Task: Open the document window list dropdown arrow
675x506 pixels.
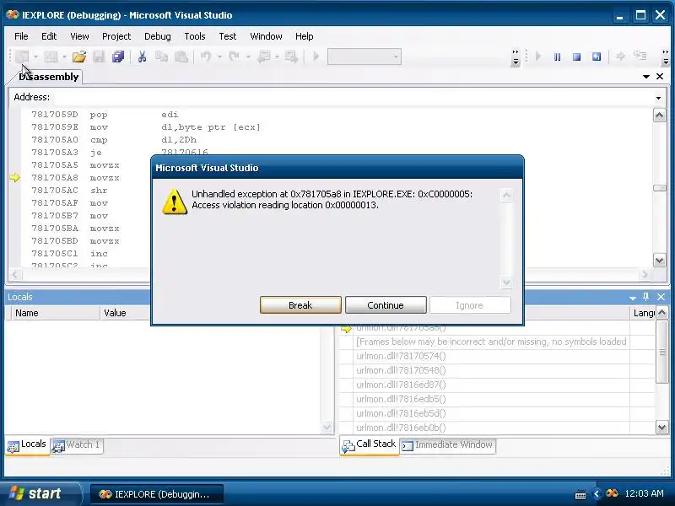Action: 645,77
